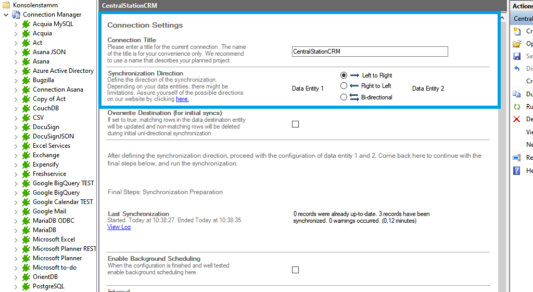Click the green run arrows icon
The width and height of the screenshot is (533, 292).
point(517,107)
